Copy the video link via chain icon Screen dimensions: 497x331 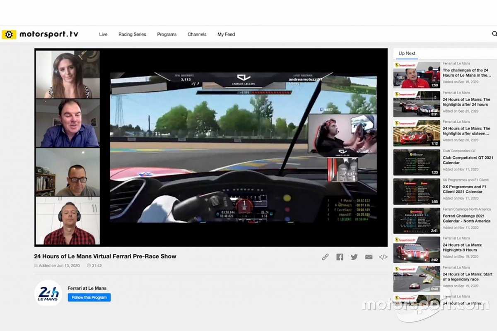pos(325,257)
